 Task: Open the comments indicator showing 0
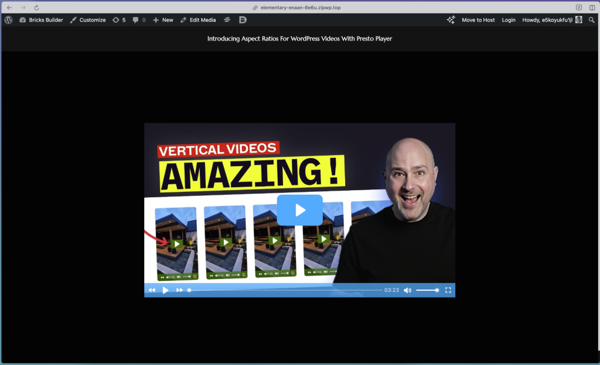click(x=139, y=20)
